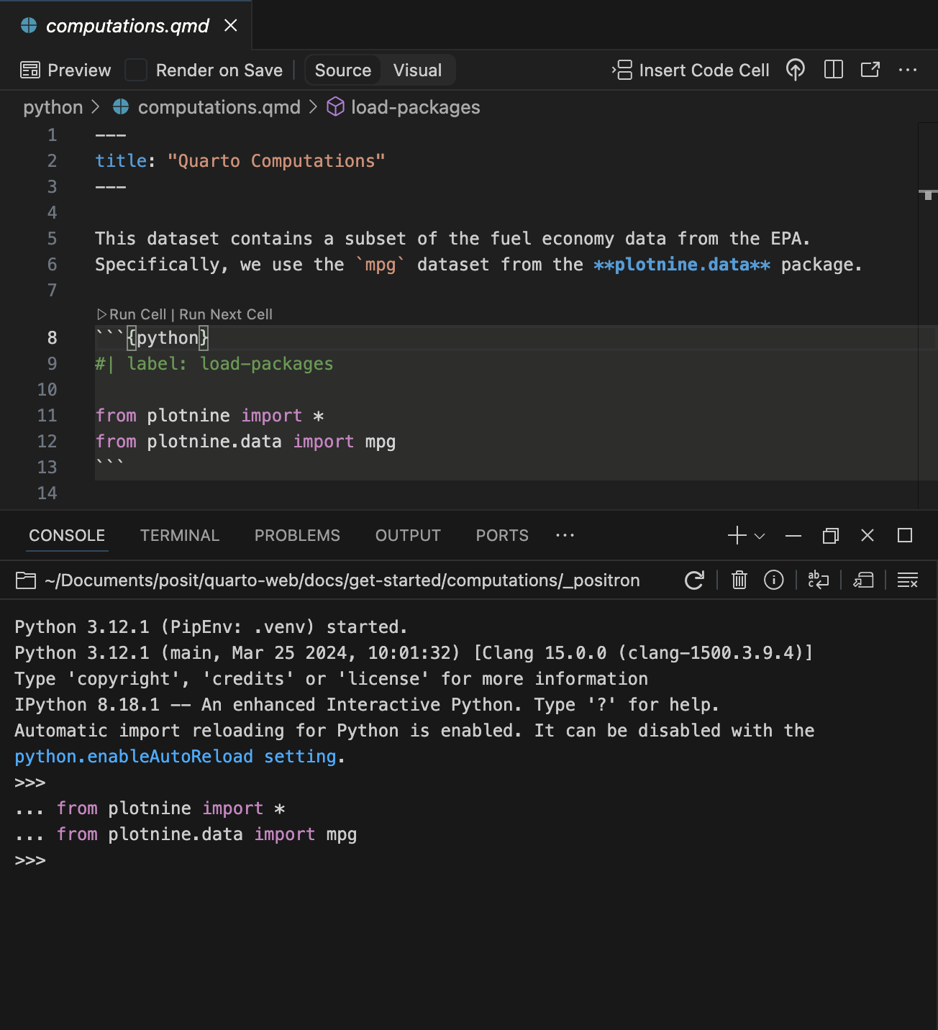Screen dimensions: 938x1030
Task: Click the python.enableAutoReload setting link
Action: [x=176, y=757]
